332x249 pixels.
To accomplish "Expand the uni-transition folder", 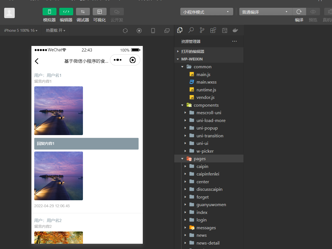I will tap(209, 136).
